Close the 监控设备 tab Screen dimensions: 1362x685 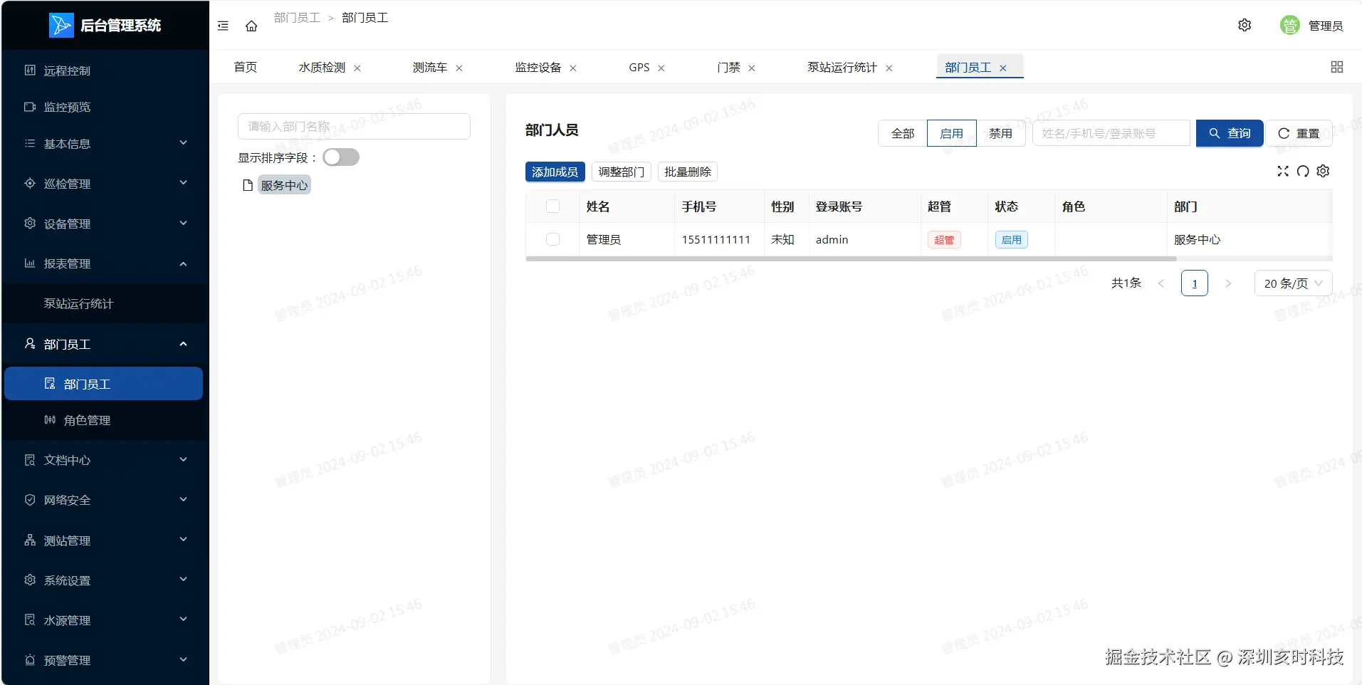coord(573,68)
